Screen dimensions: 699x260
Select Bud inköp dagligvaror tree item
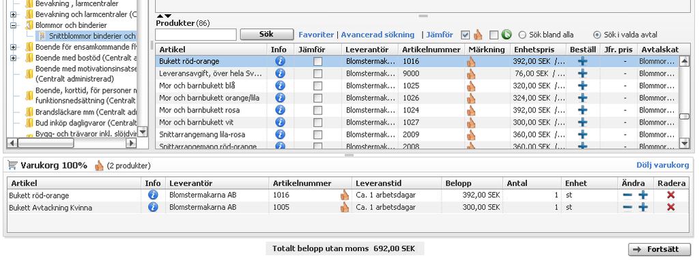tap(85, 123)
